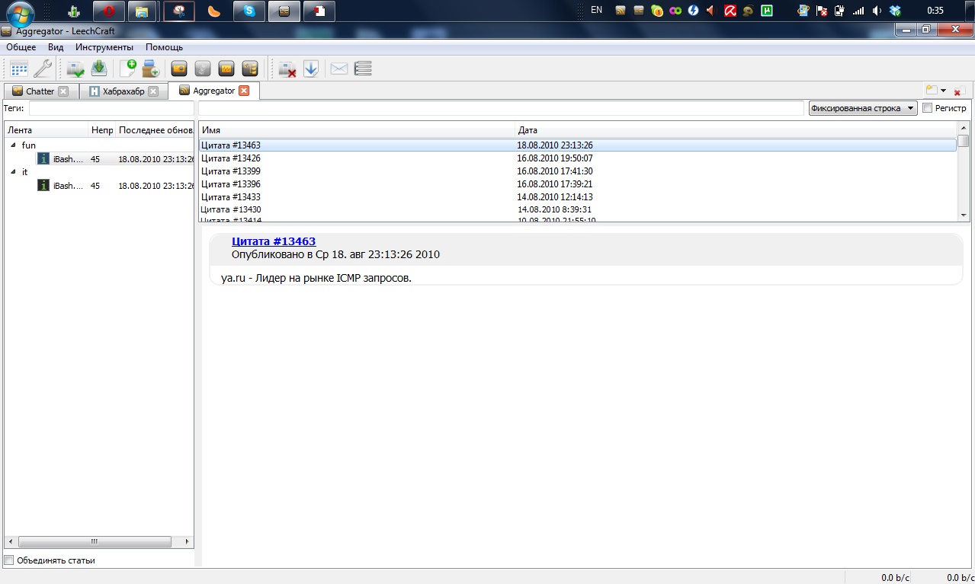Click the list view icon after the envelope

(363, 69)
